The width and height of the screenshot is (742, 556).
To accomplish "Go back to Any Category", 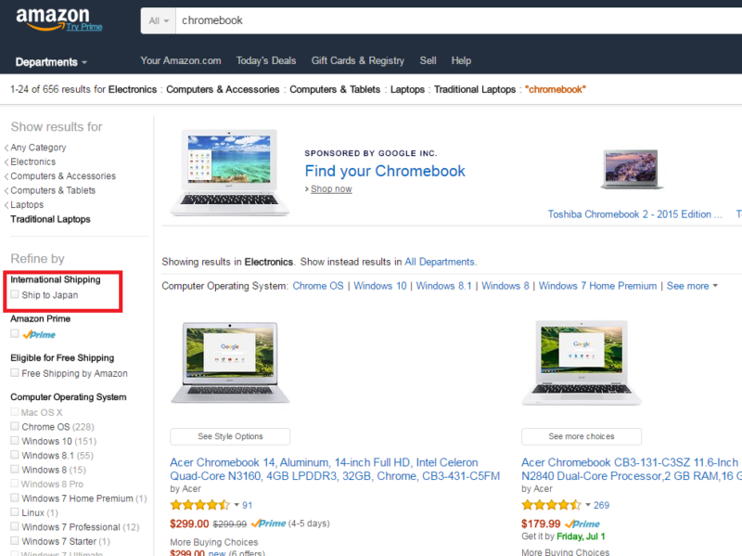I will pyautogui.click(x=38, y=148).
